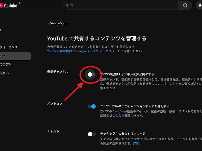Click the JP label next to the logo

pos(19,3)
